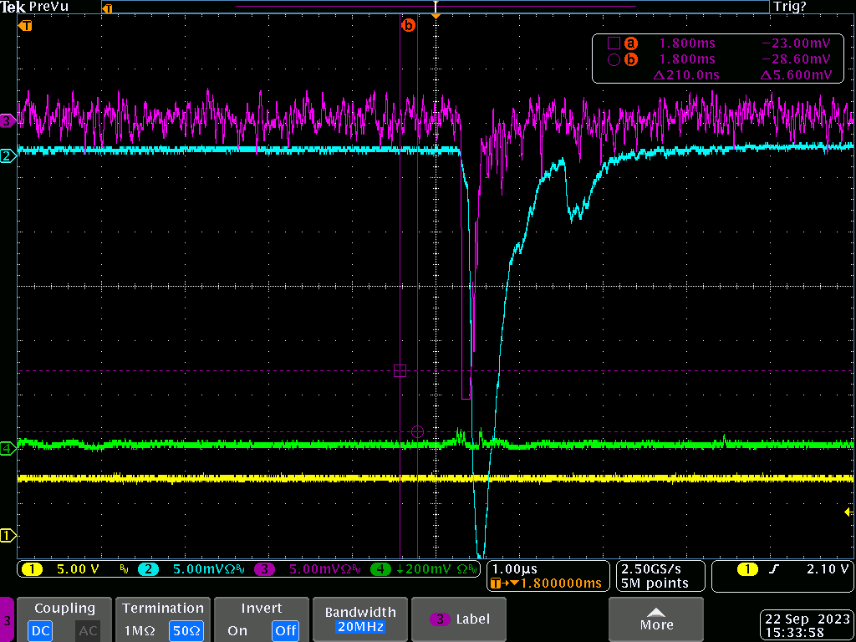Expand the More menu
856x642 pixels.
coord(655,619)
